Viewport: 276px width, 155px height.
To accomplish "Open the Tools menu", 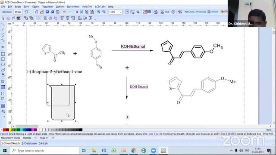I will click(x=27, y=7).
